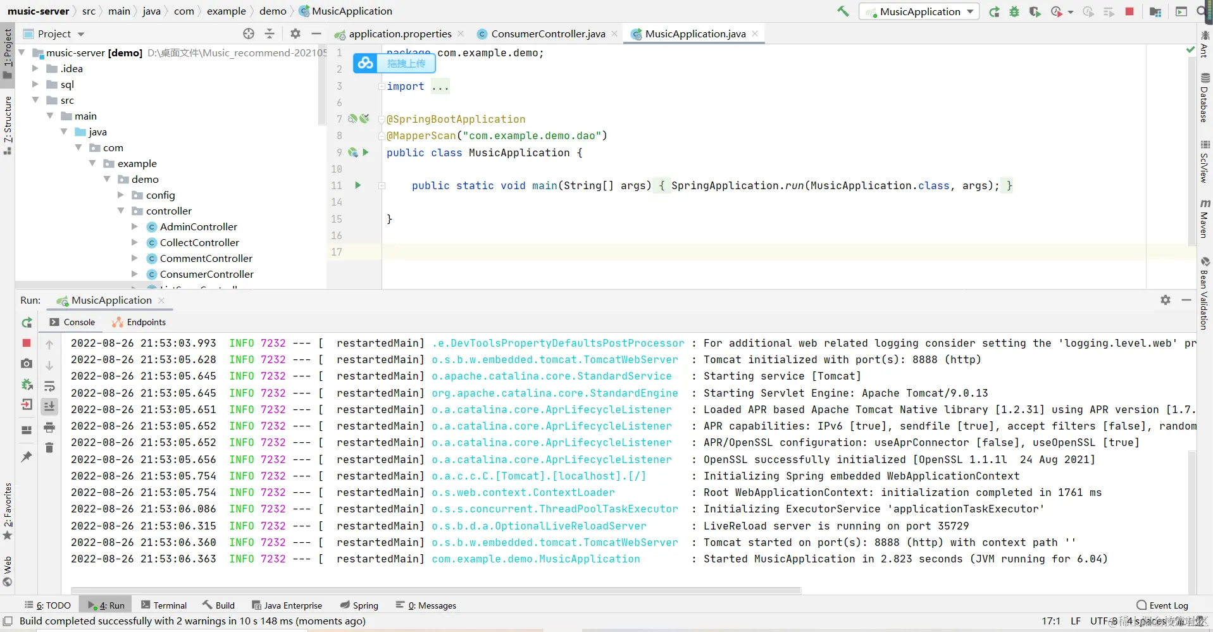Expand the sql folder
Viewport: 1213px width, 632px height.
35,84
